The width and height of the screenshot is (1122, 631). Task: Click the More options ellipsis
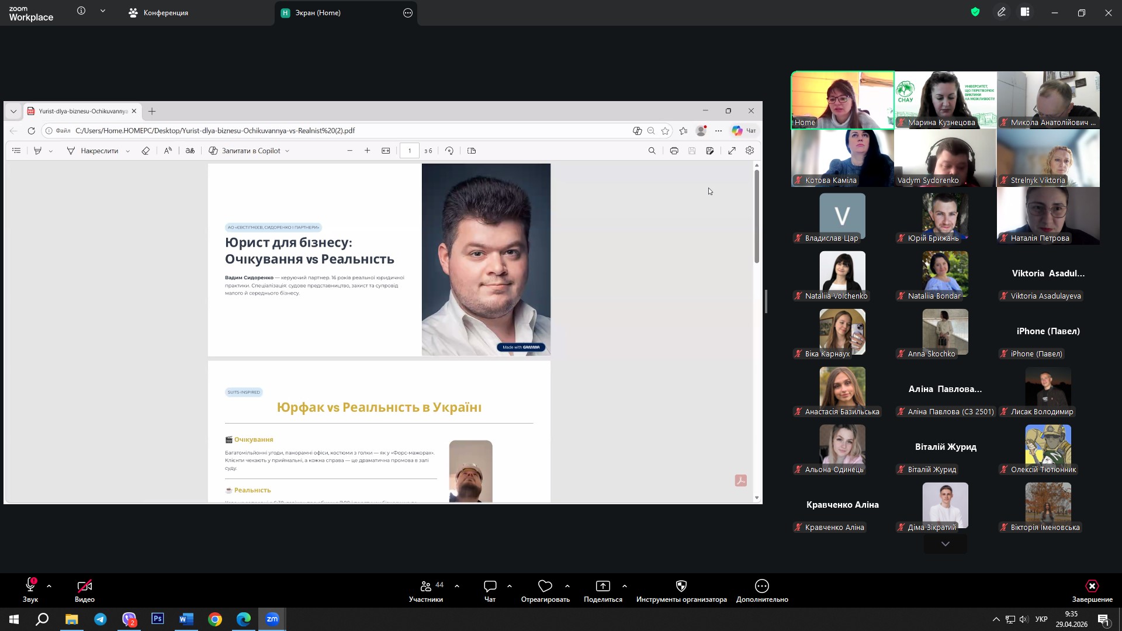(x=761, y=586)
